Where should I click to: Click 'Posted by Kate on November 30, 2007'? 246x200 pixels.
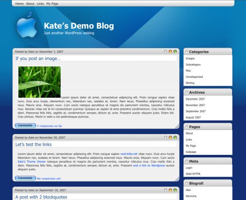pos(40,137)
